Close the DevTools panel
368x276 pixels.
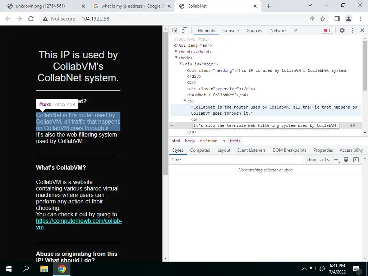pyautogui.click(x=362, y=30)
